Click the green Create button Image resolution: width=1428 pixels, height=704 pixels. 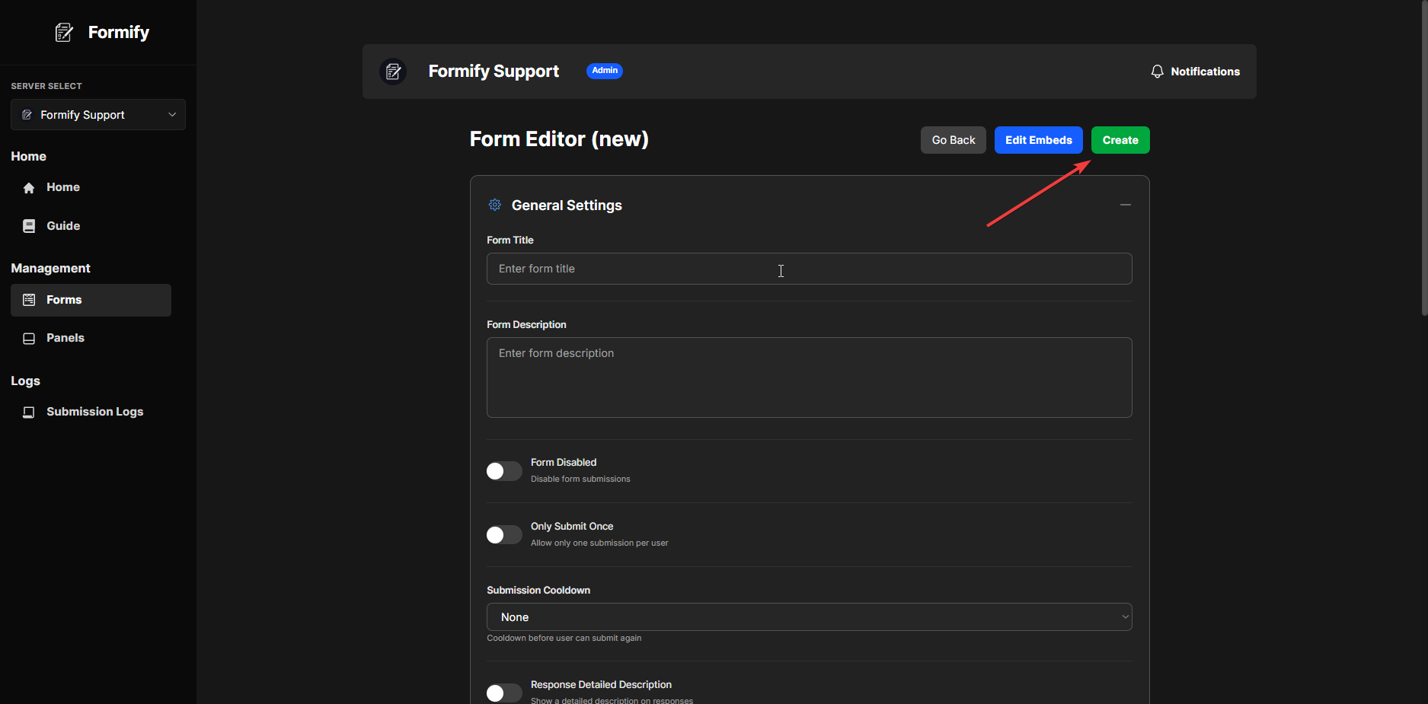(1120, 140)
